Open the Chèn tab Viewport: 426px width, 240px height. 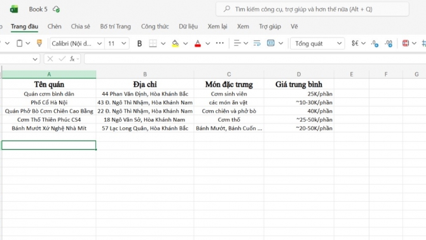click(x=54, y=26)
